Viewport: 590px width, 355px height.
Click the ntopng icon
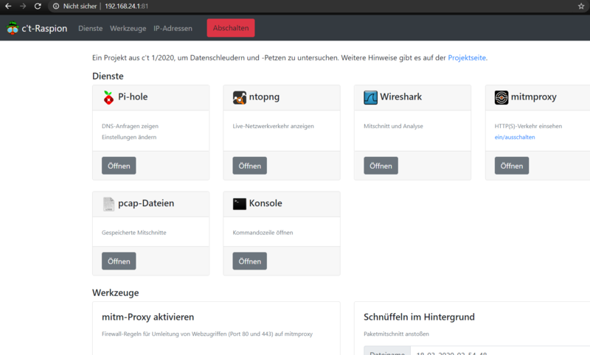pos(239,98)
